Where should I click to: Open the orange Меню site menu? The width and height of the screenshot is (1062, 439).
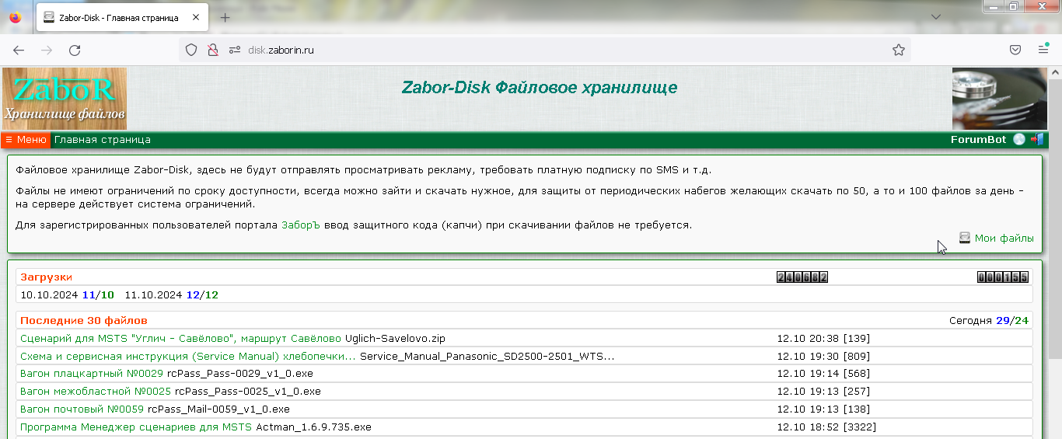coord(26,140)
